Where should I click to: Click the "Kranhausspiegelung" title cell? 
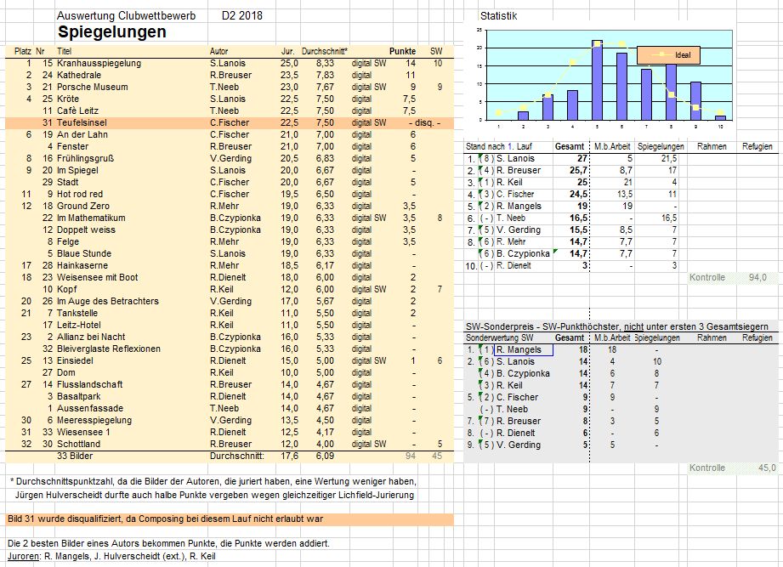[x=99, y=64]
